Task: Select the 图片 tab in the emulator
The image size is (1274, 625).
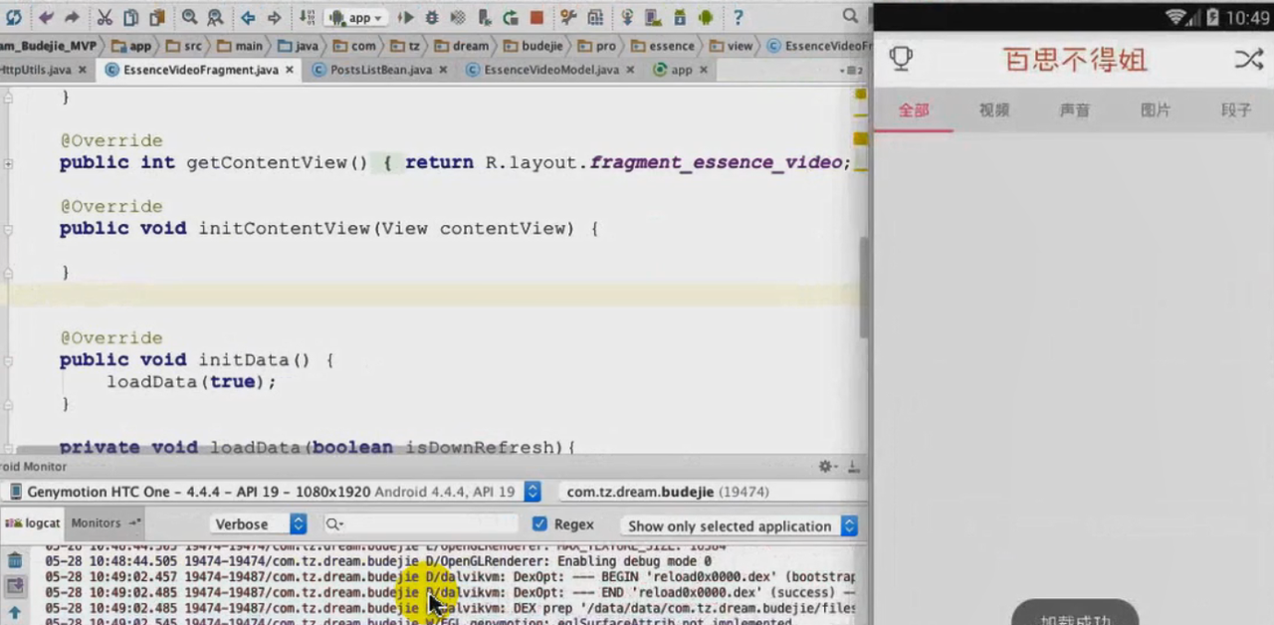Action: 1156,109
